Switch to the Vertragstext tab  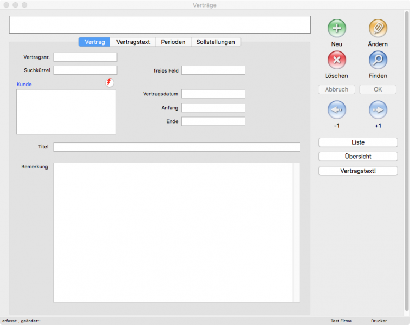click(133, 42)
